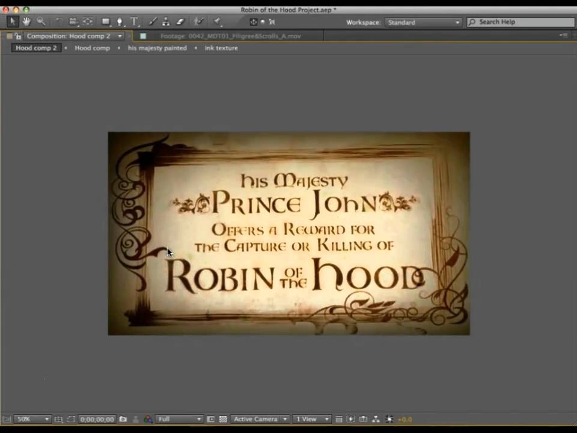The width and height of the screenshot is (577, 433).
Task: Select the Rectangle shape tool
Action: (x=106, y=22)
